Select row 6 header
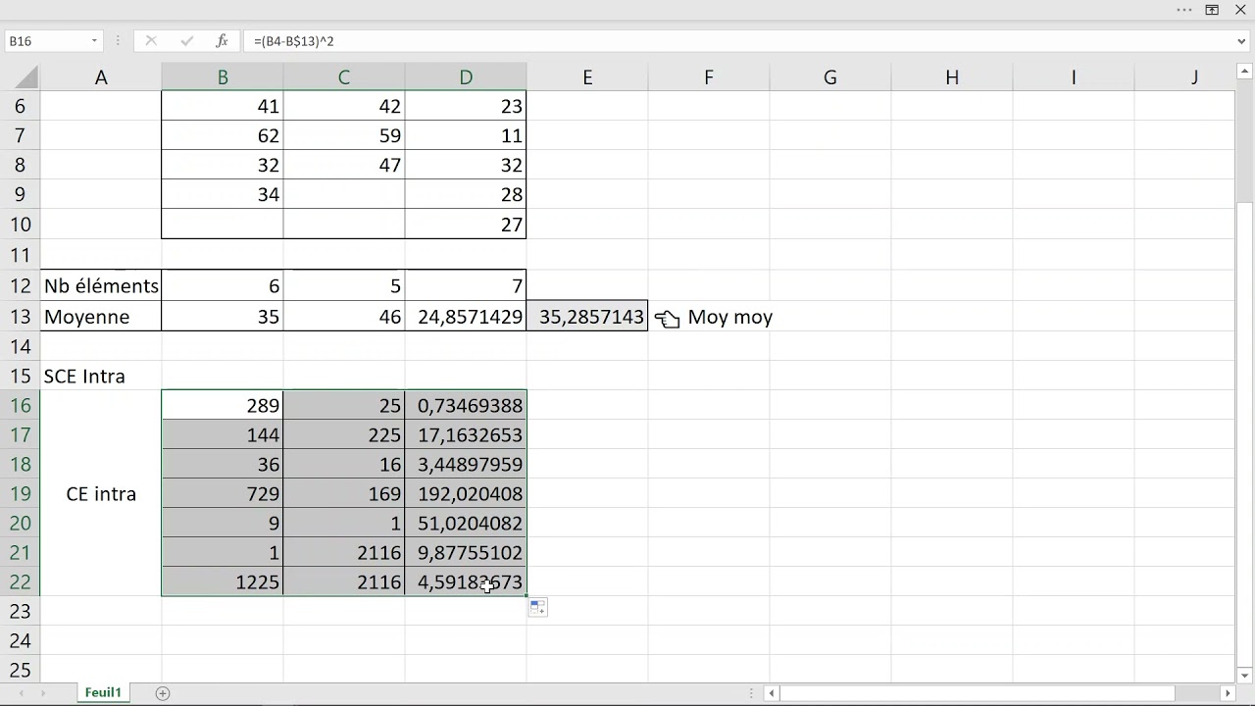This screenshot has width=1255, height=706. [x=20, y=106]
